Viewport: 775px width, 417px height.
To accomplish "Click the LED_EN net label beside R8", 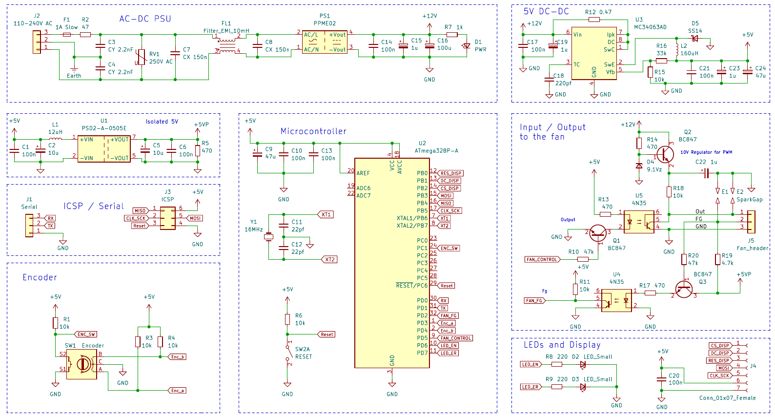I will click(x=531, y=364).
